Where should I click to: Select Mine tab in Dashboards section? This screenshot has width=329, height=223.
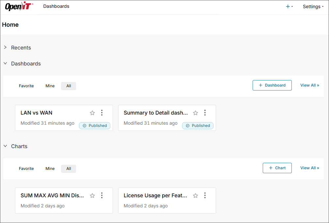pyautogui.click(x=50, y=86)
